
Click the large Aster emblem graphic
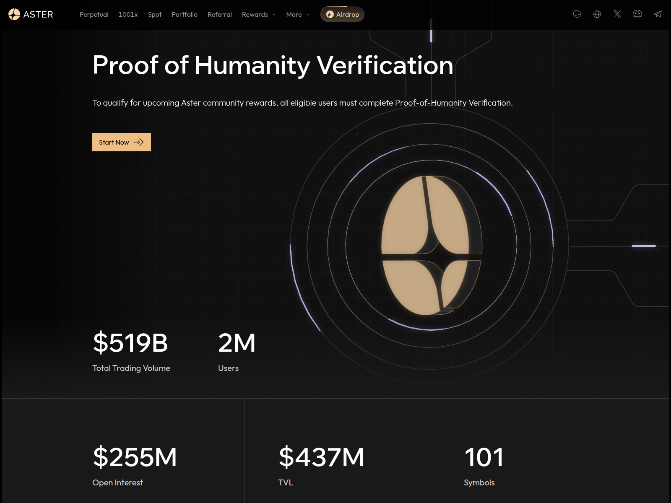[431, 246]
